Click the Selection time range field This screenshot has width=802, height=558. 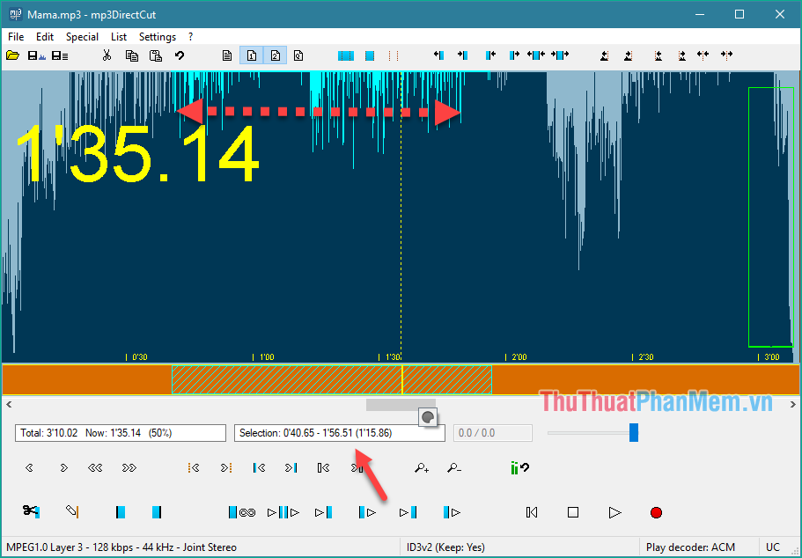339,432
